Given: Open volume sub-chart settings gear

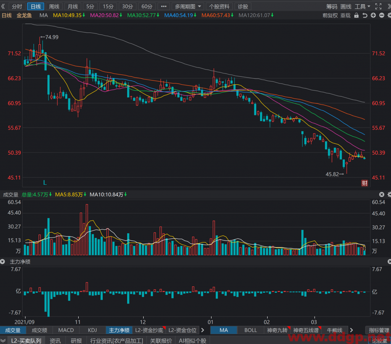Looking at the screenshot, I should [389, 194].
